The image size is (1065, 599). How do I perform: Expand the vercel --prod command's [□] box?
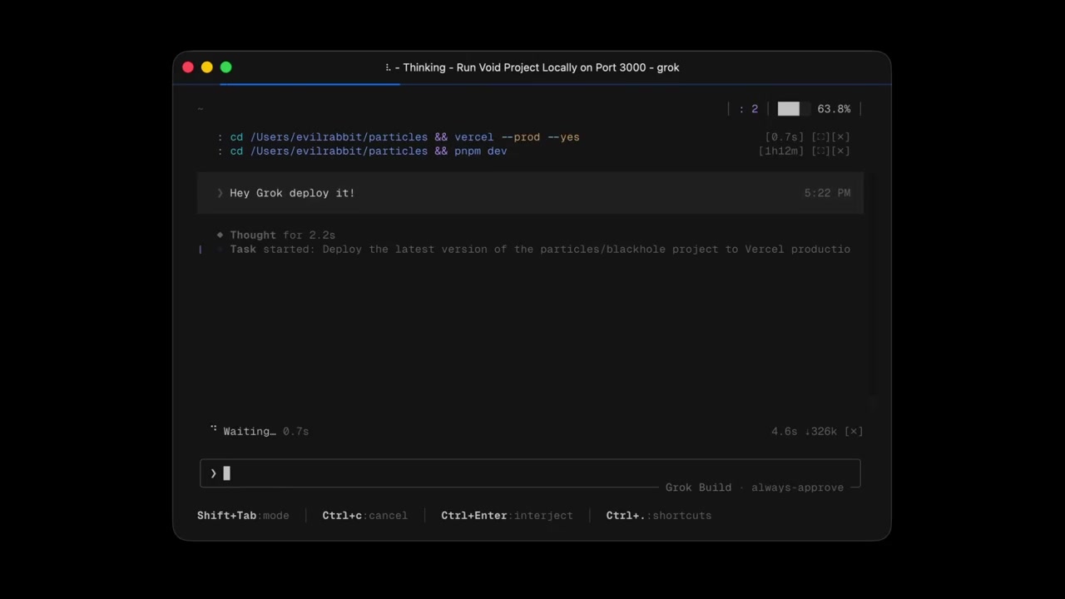pos(821,137)
